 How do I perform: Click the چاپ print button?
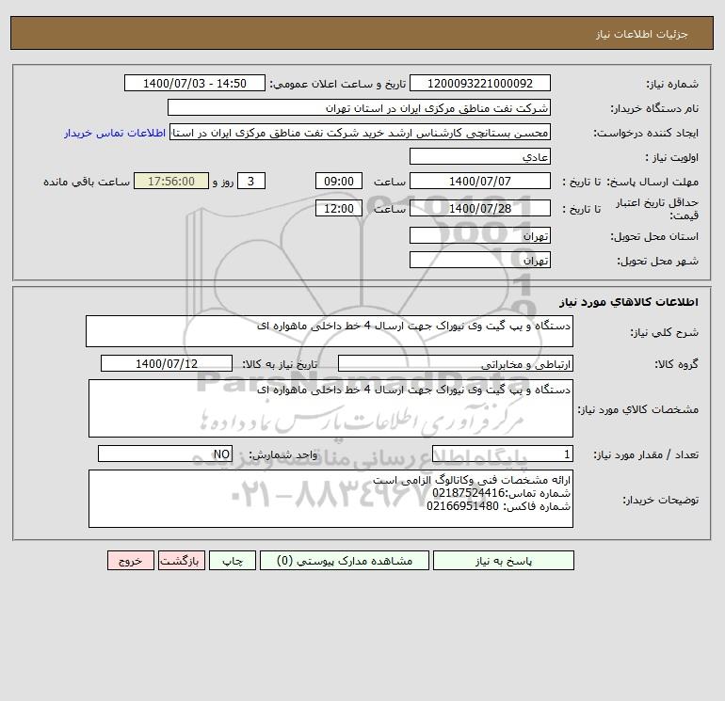233,561
